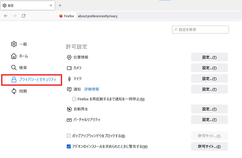This screenshot has height=158, width=242.
Task: Click the back navigation arrow
Action: (6, 16)
